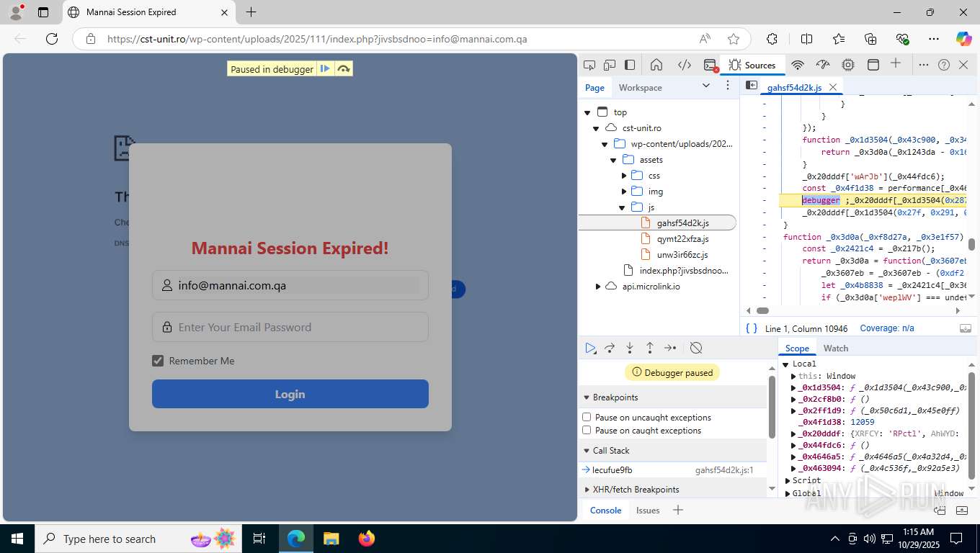Switch to the Workspace navigator tab
The height and width of the screenshot is (553, 980).
pyautogui.click(x=640, y=88)
